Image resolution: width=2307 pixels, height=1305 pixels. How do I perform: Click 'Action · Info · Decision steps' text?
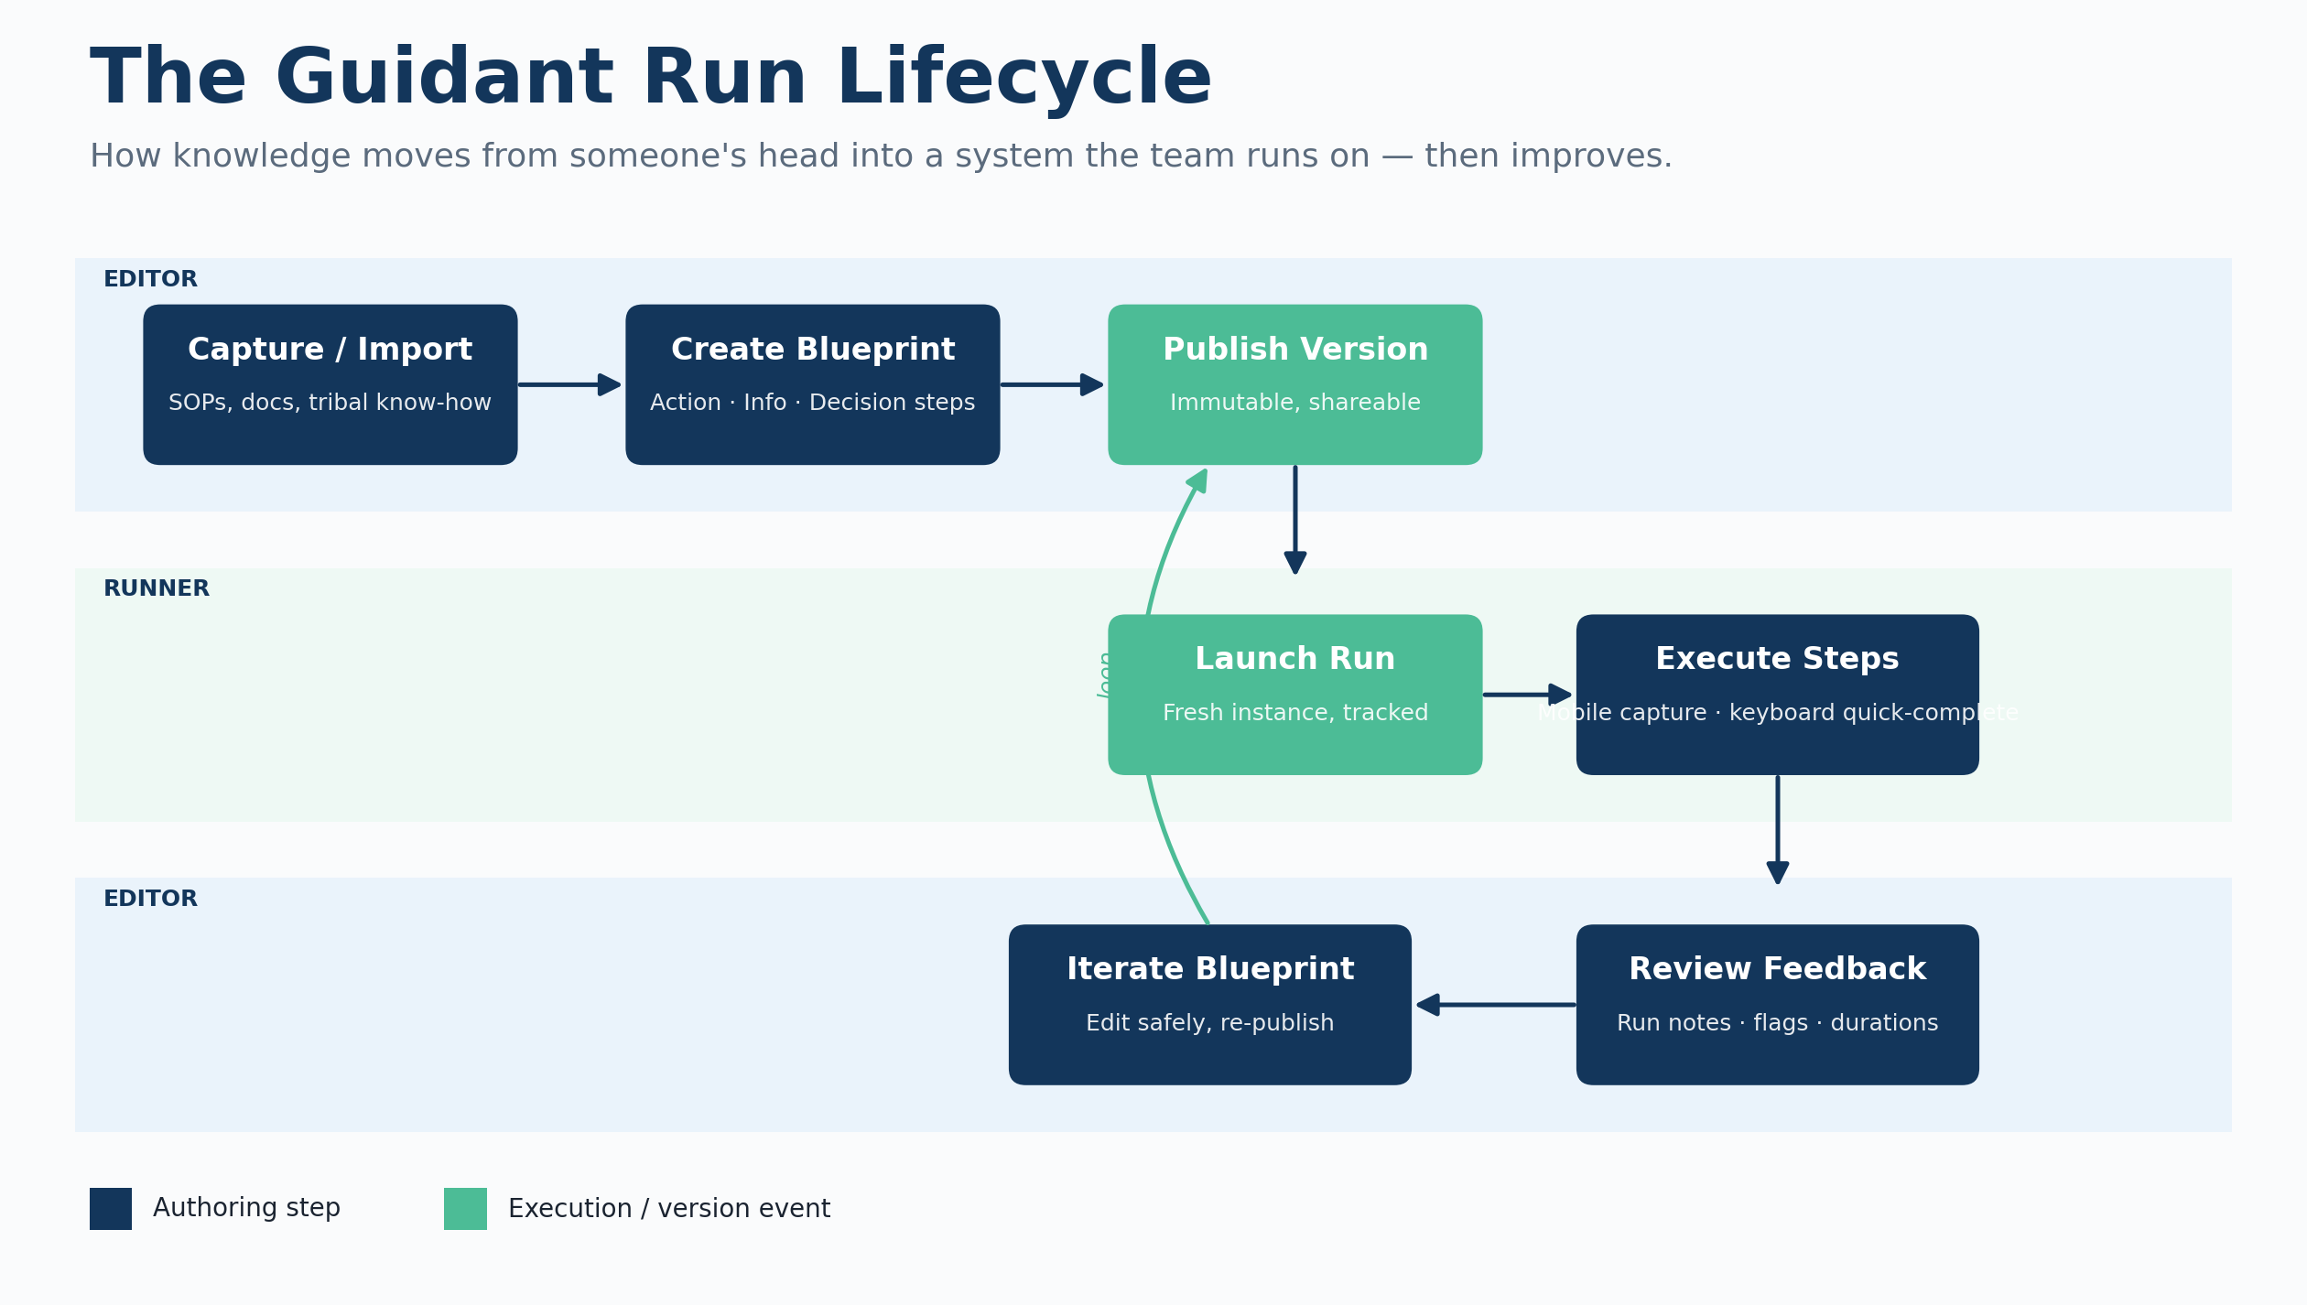813,403
